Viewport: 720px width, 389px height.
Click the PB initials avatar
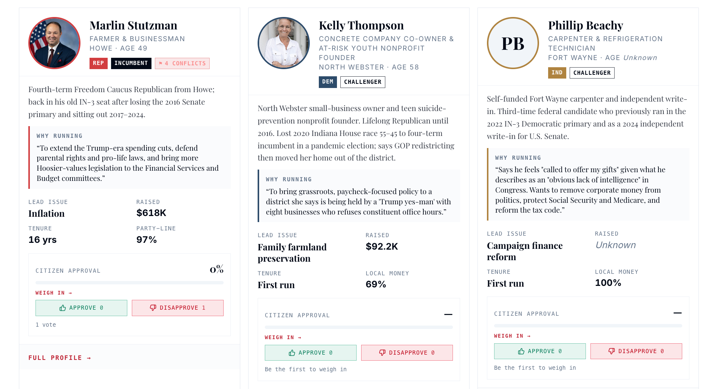pyautogui.click(x=513, y=43)
